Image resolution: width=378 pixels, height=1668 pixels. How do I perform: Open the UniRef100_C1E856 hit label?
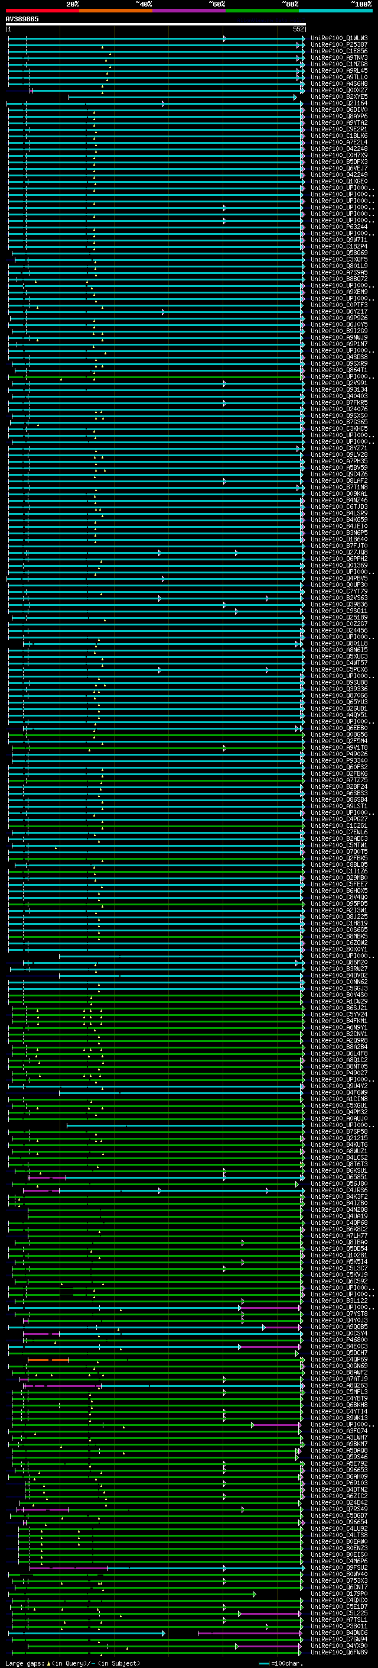tap(338, 52)
